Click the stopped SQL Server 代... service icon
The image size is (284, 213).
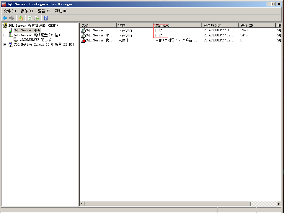[83, 41]
